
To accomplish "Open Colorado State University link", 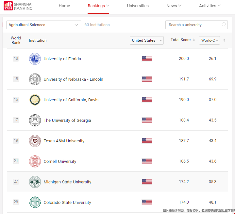I will [67, 203].
